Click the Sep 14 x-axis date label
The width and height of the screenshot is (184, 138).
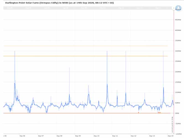tap(170, 136)
